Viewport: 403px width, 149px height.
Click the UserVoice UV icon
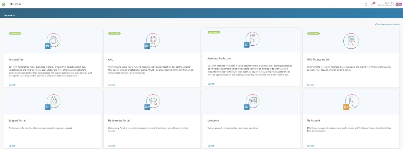(x=252, y=102)
